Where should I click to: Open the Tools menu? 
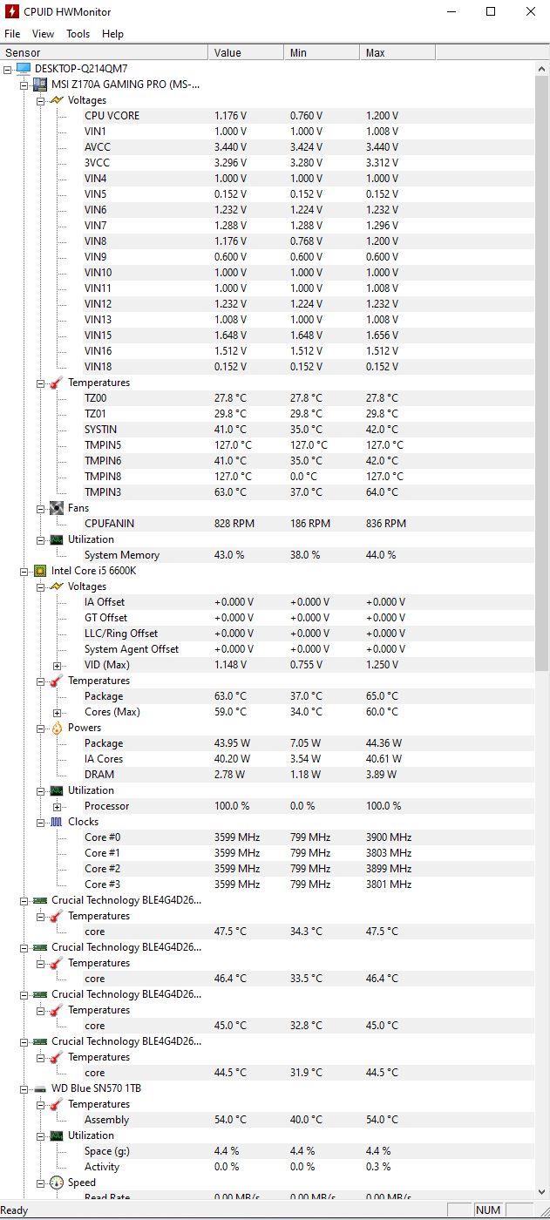pos(78,34)
